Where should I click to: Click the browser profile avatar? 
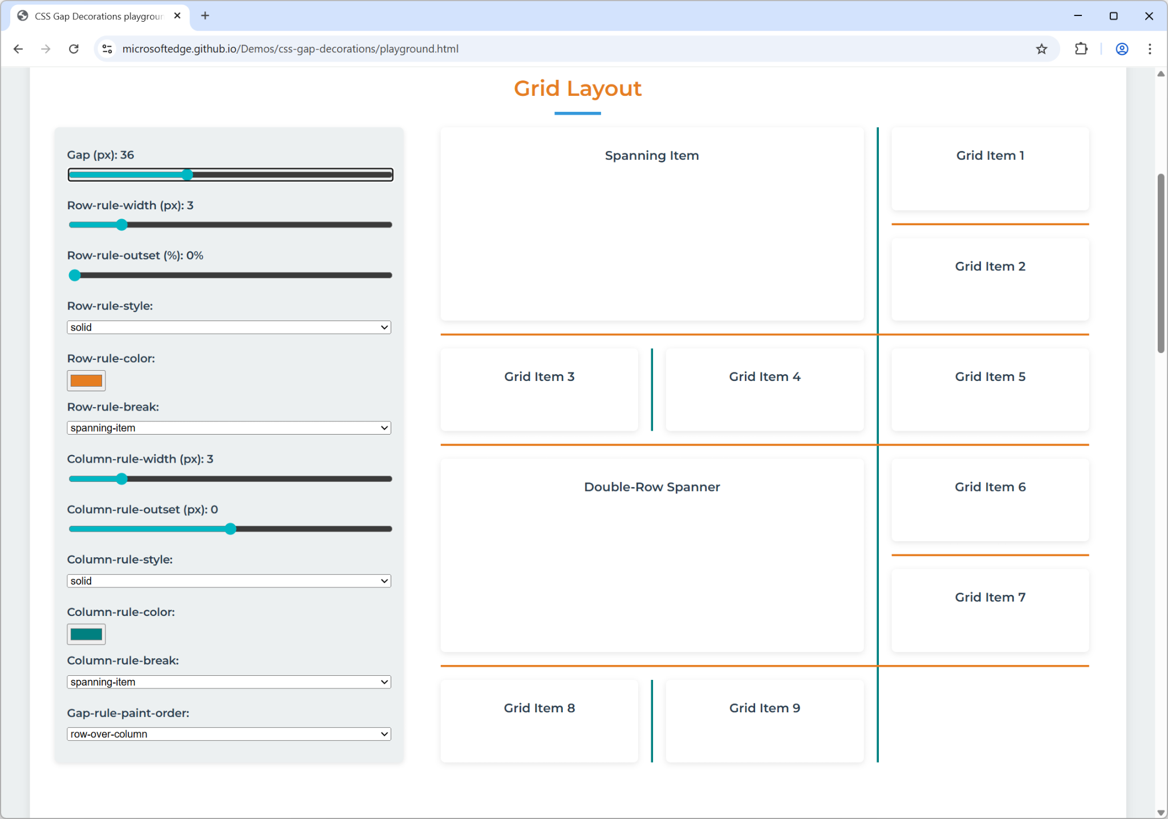(x=1121, y=48)
